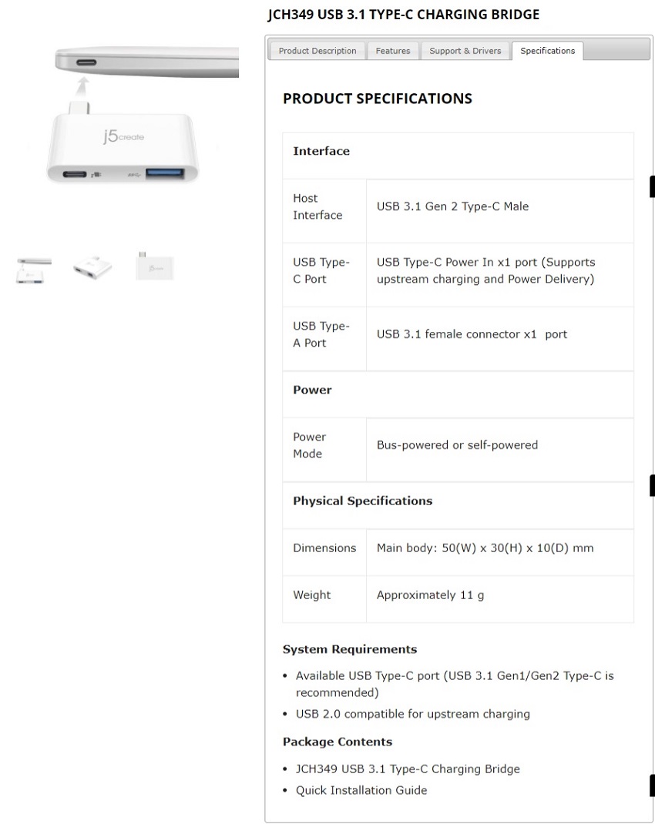The width and height of the screenshot is (655, 824).
Task: Click the PRODUCT SPECIFICATIONS heading
Action: point(378,99)
